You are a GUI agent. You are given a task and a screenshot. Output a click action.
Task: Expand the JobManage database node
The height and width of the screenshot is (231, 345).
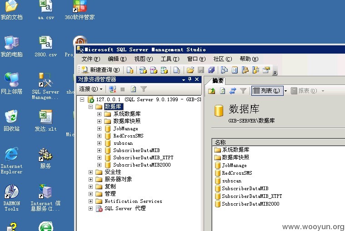(x=99, y=129)
